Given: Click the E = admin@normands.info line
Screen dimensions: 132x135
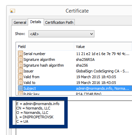Looking at the screenshot, I should pos(38,104).
